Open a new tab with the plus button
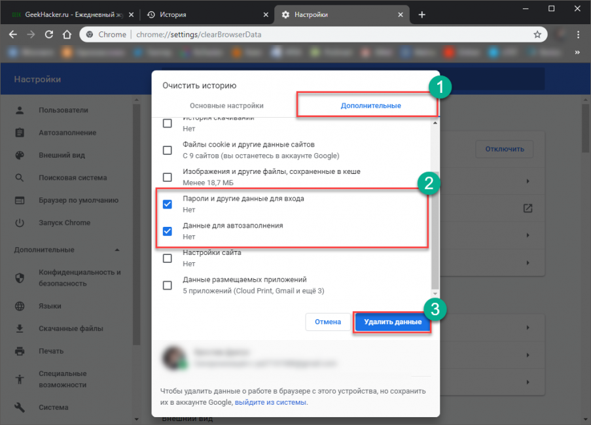The height and width of the screenshot is (425, 591). click(421, 14)
